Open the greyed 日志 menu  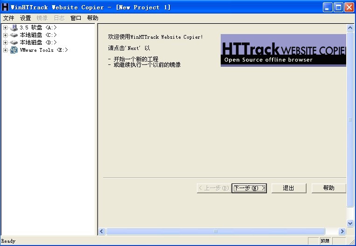click(59, 18)
